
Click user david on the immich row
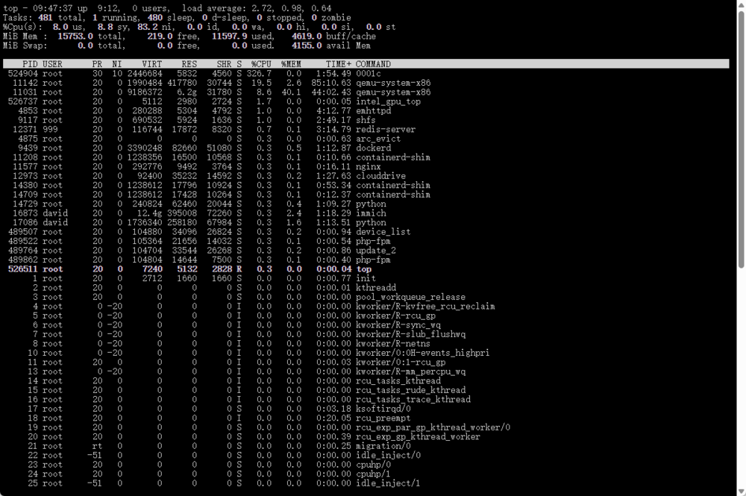(55, 213)
